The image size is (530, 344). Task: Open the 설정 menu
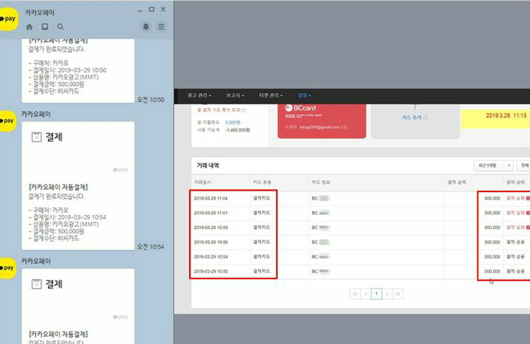click(x=304, y=95)
